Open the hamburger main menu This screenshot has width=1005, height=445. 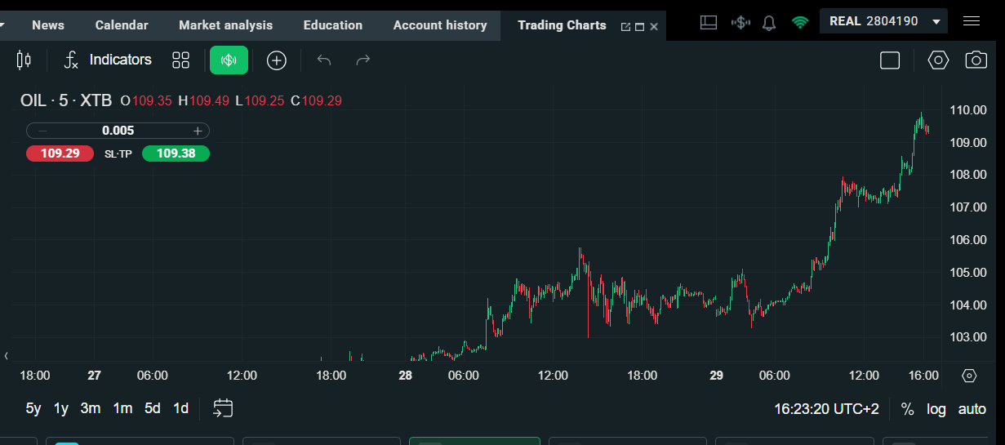(x=972, y=21)
